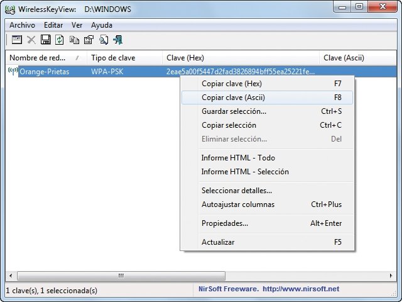The height and width of the screenshot is (302, 402).
Task: Sort by Tipo de clave column header
Action: pos(124,58)
